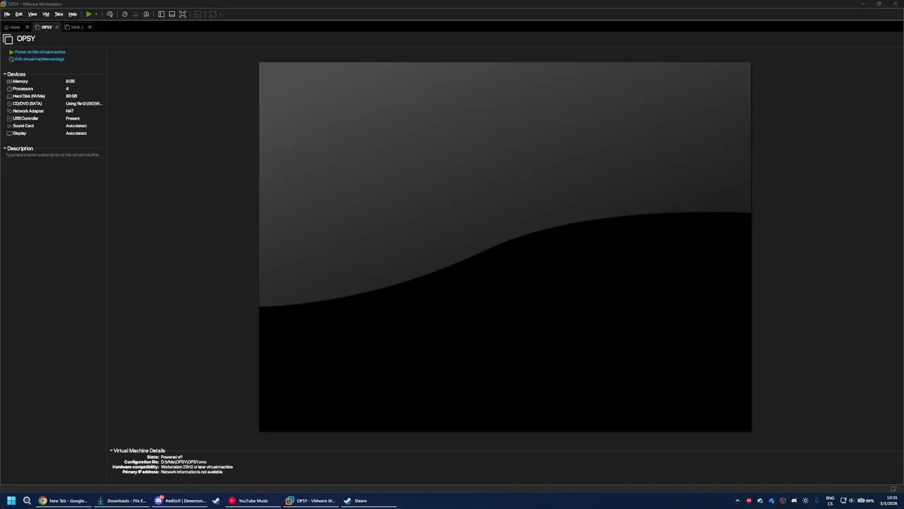Select the Network Adapter device row
The image size is (904, 509).
click(54, 111)
